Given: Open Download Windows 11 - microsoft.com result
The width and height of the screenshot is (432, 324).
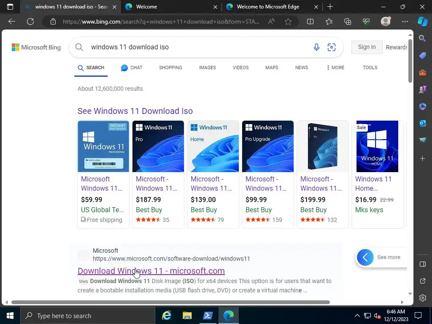Looking at the screenshot, I should point(151,271).
